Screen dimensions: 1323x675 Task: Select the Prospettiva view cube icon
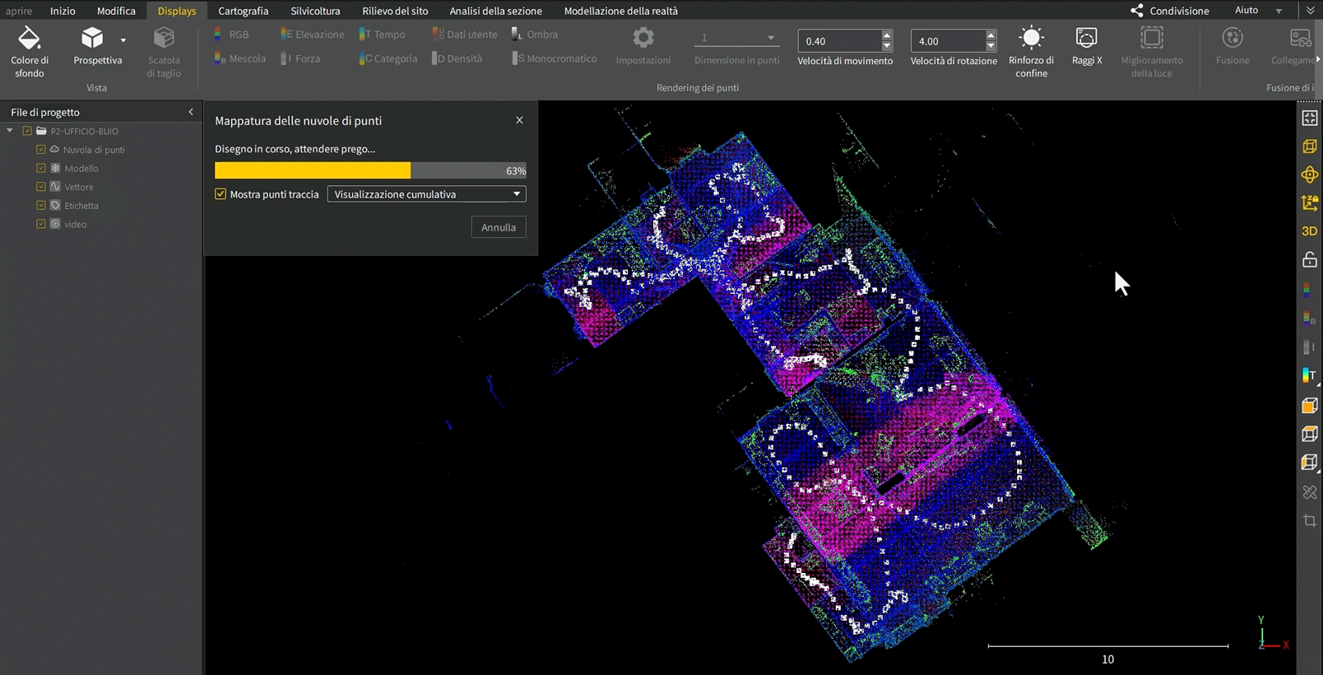(x=92, y=38)
